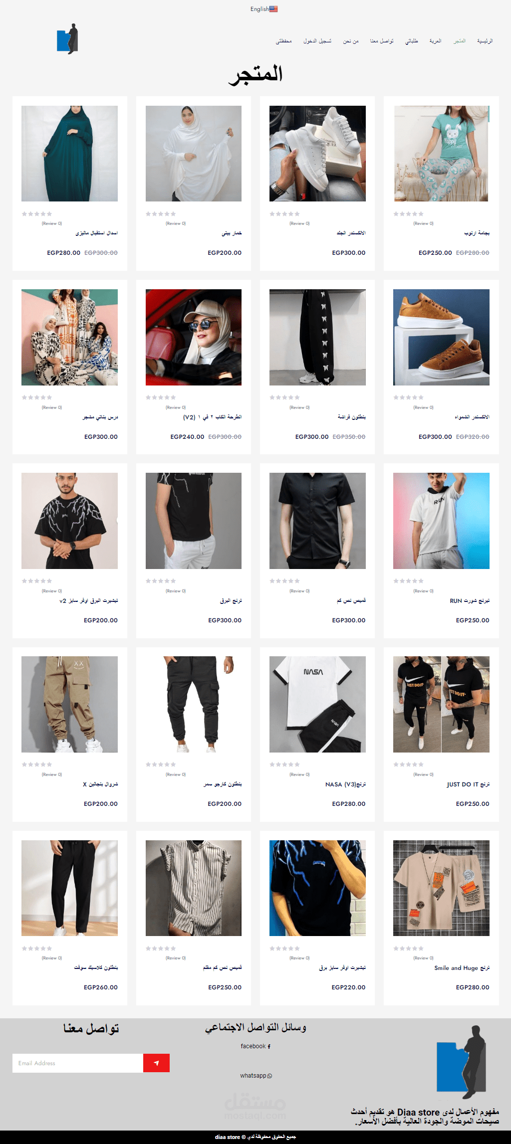Viewport: 511px width, 1144px height.
Task: Open the whatsapp social link
Action: [256, 1076]
